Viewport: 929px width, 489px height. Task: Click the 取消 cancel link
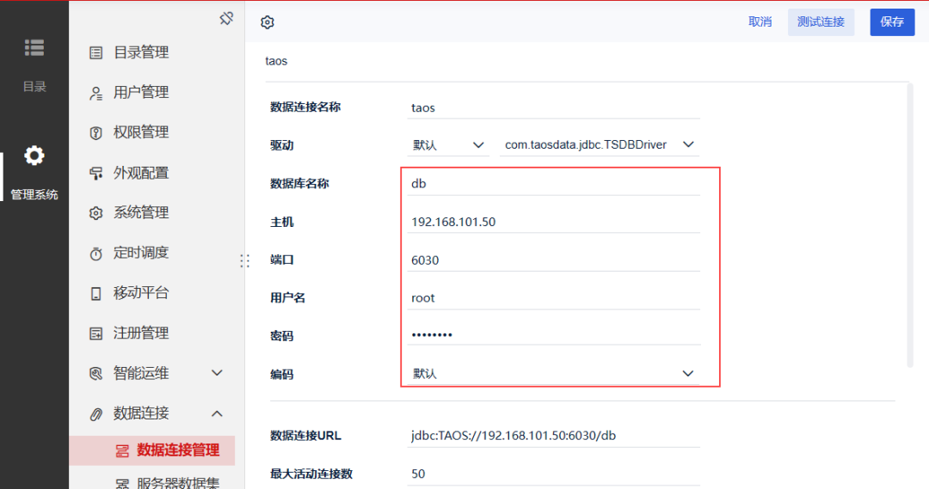click(x=760, y=21)
